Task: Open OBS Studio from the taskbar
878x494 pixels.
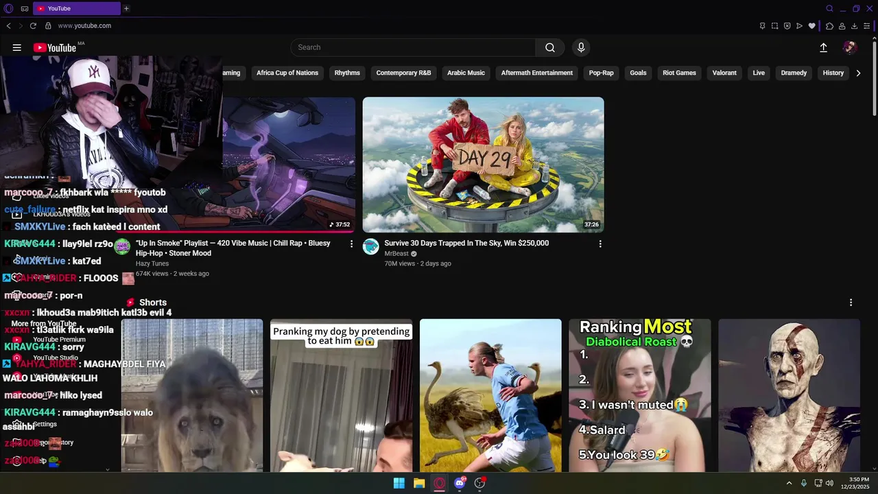Action: [480, 483]
